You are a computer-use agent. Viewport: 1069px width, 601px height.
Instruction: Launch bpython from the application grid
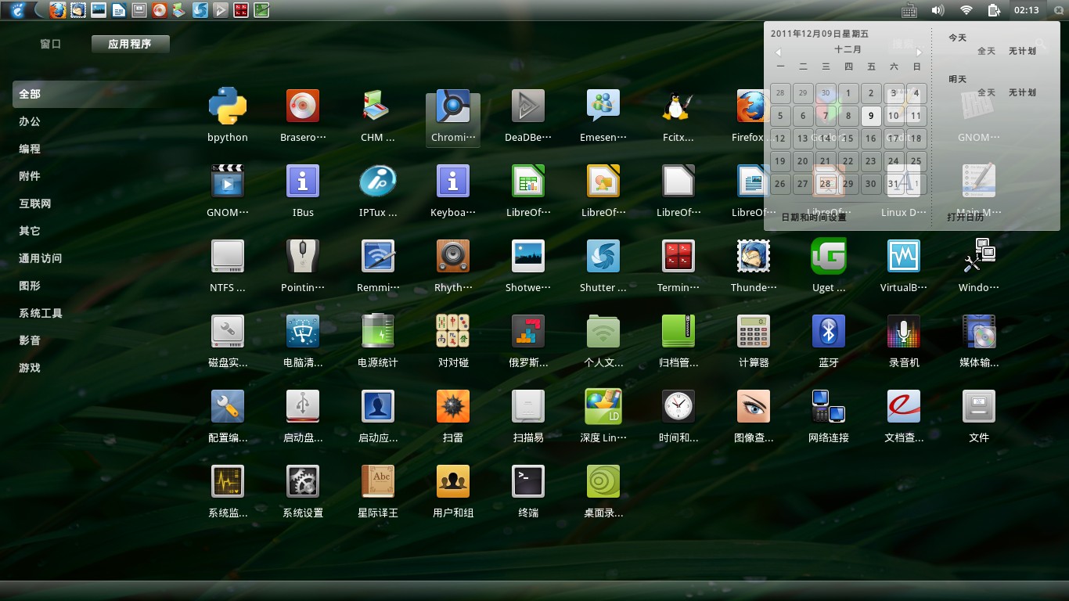[x=228, y=106]
